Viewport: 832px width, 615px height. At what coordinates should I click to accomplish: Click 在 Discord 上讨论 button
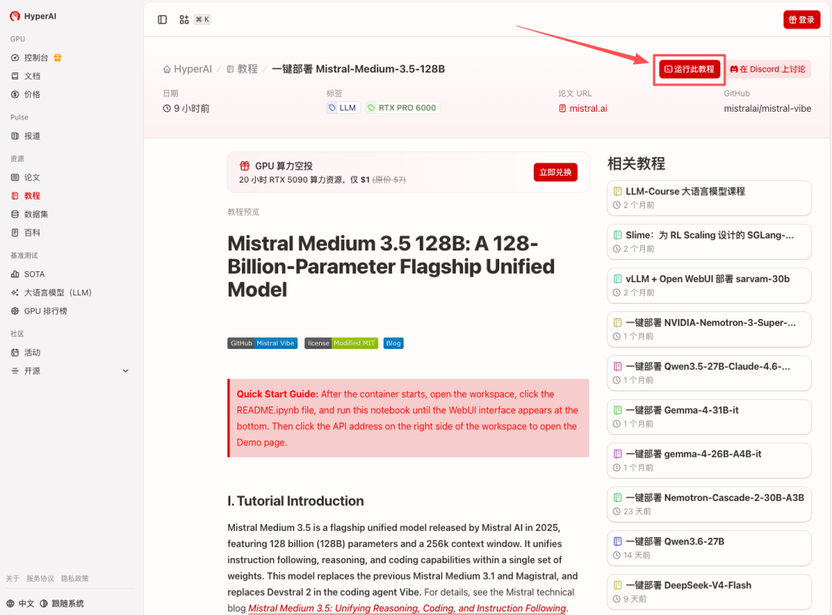[768, 69]
